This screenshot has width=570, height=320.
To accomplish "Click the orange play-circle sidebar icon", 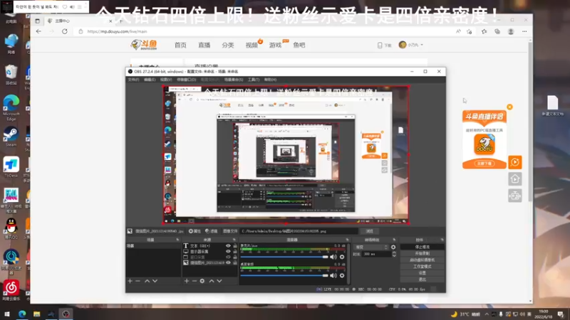I will 514,162.
